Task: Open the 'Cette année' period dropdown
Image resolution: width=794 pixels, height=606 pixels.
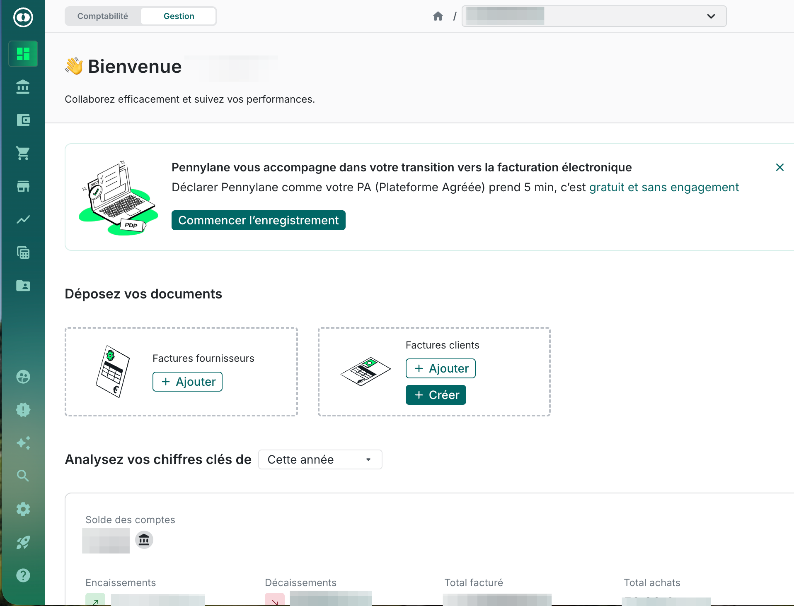Action: click(320, 459)
